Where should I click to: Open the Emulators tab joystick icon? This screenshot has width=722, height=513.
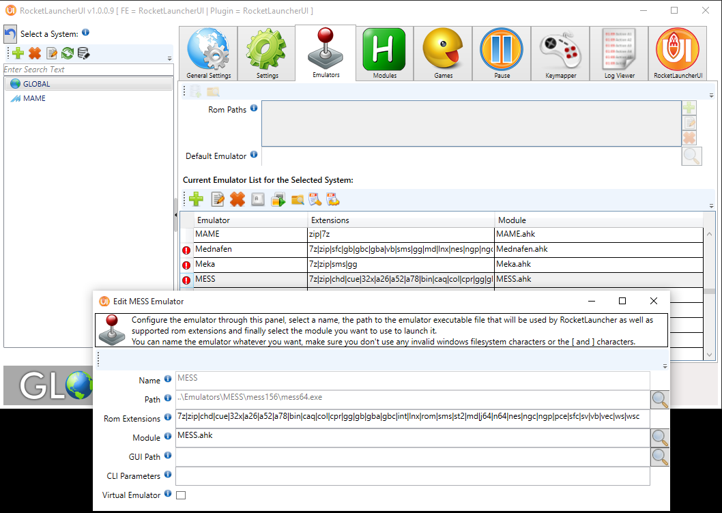coord(325,53)
